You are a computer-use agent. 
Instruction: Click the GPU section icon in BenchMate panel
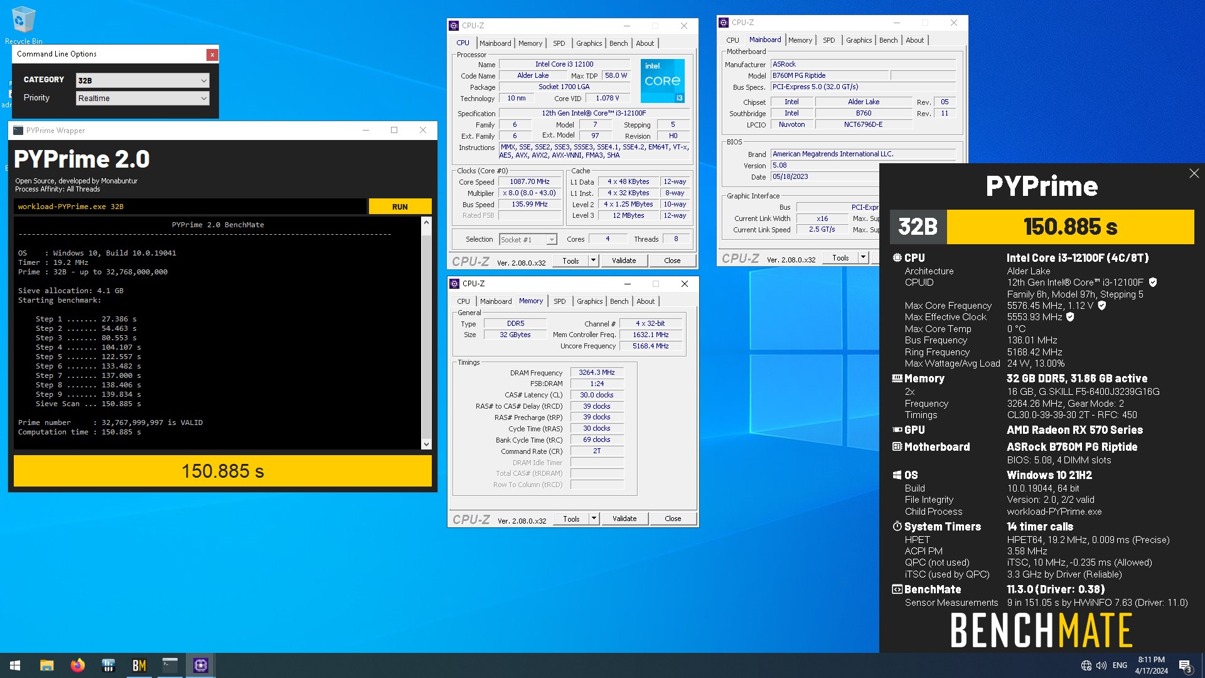tap(897, 430)
